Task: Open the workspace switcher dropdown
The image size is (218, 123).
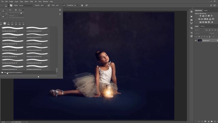Action: pos(215,5)
